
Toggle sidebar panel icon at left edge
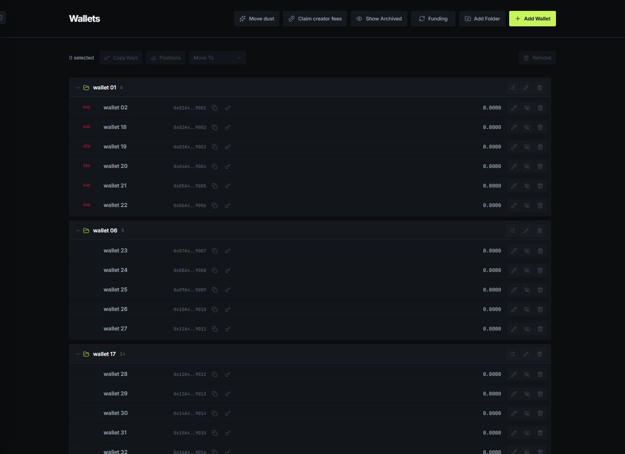coord(2,18)
